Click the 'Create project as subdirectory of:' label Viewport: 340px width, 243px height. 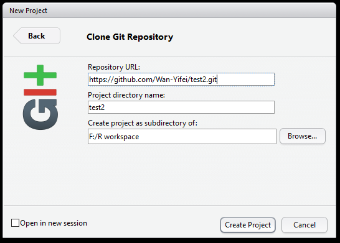pos(143,123)
